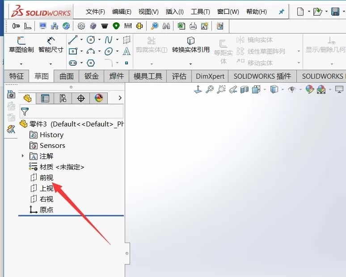Switch to the 特征 tab
Viewport: 346px width, 277px height.
point(17,76)
